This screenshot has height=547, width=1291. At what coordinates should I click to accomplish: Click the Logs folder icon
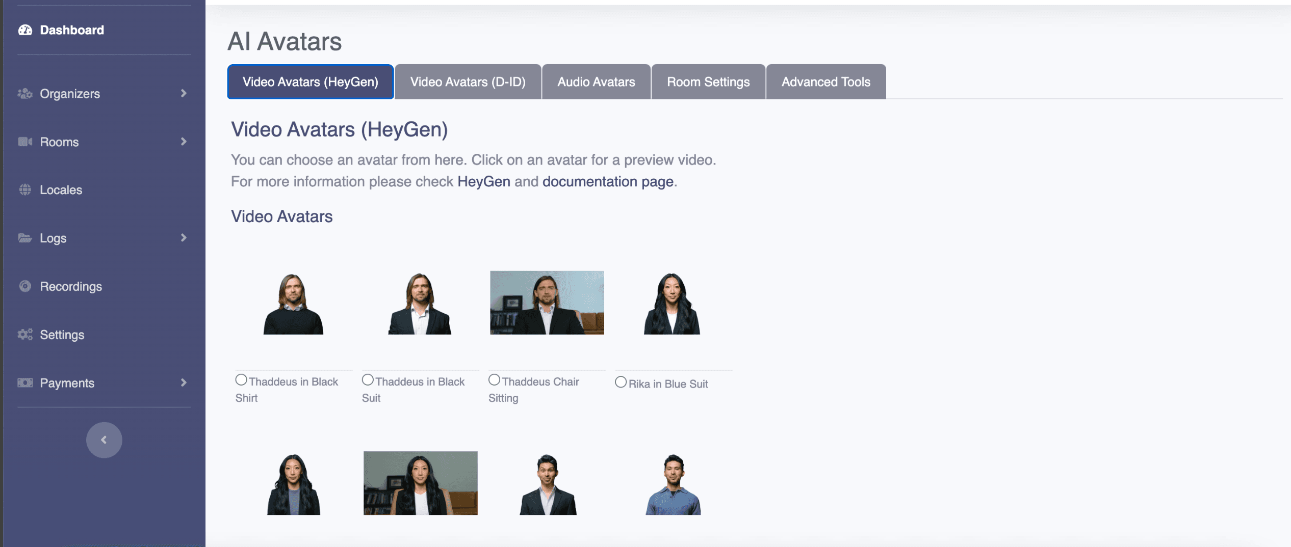[x=25, y=238]
